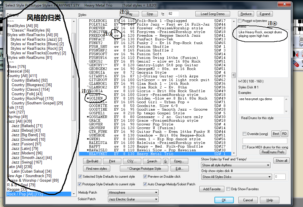Image resolution: width=303 pixels, height=207 pixels.
Task: Toggle Selected Style Defaults to current style
Action: pos(80,177)
